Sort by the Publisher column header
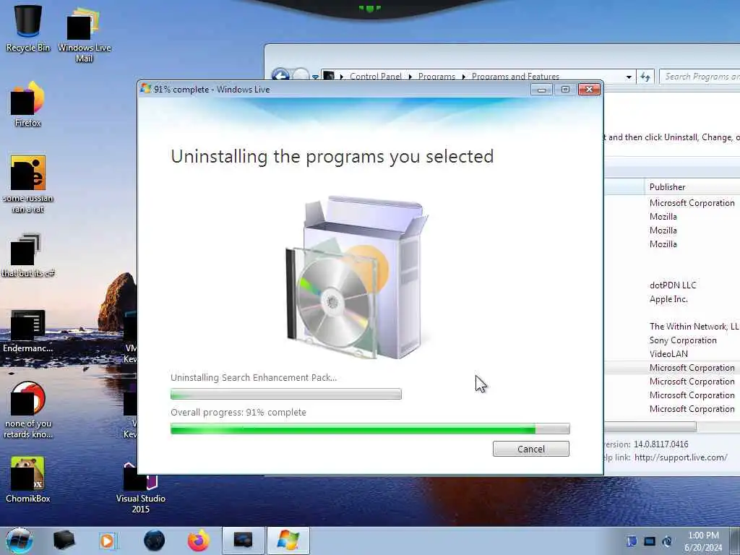The width and height of the screenshot is (740, 555). pos(692,187)
